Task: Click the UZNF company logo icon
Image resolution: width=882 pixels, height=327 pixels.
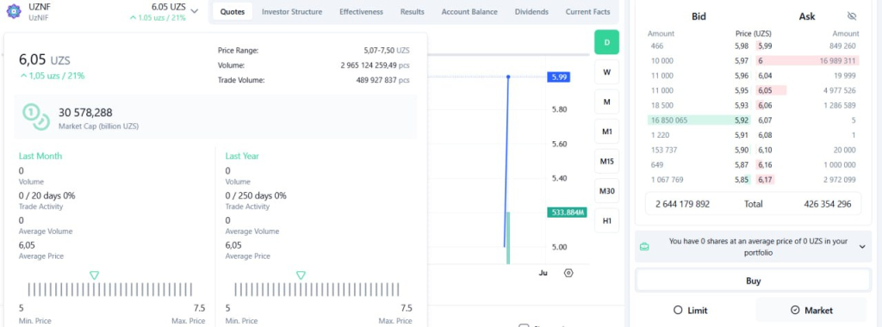Action: point(14,10)
